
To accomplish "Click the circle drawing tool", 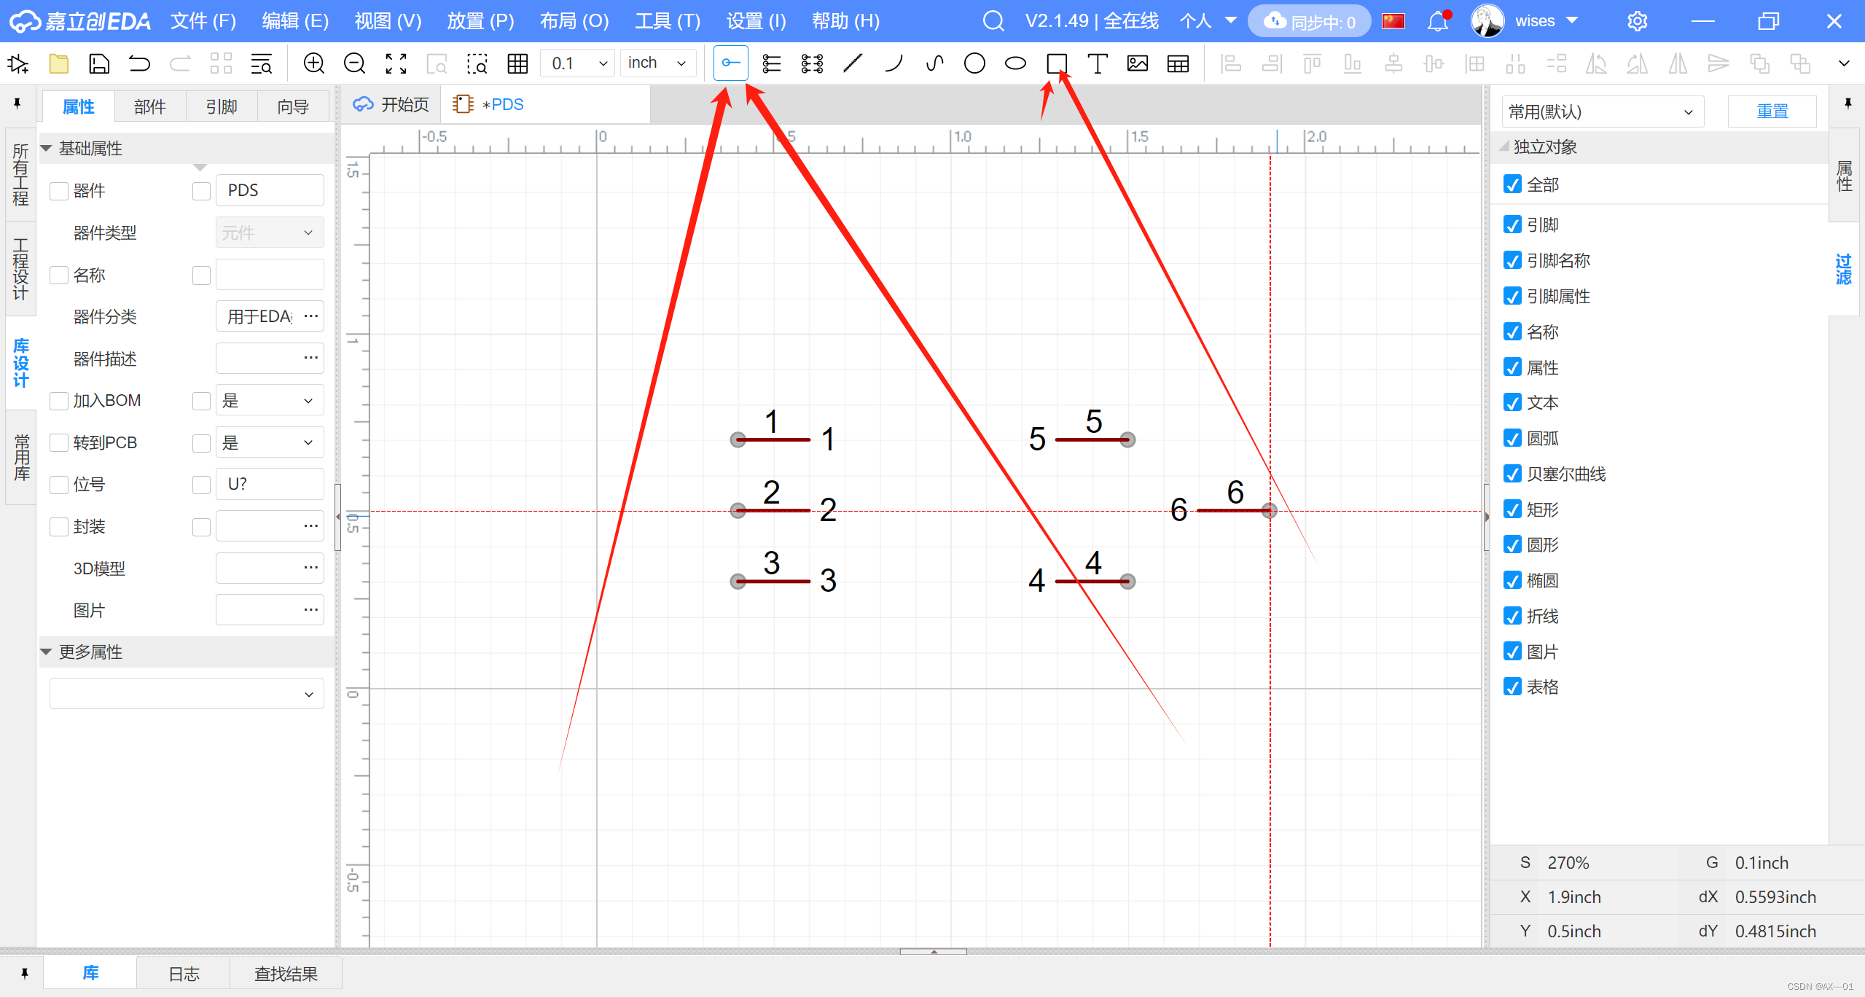I will pyautogui.click(x=974, y=63).
